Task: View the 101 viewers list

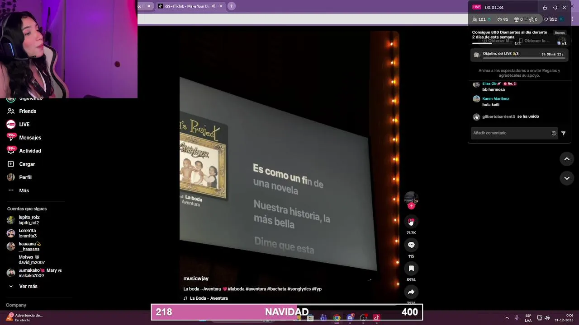Action: 481,19
